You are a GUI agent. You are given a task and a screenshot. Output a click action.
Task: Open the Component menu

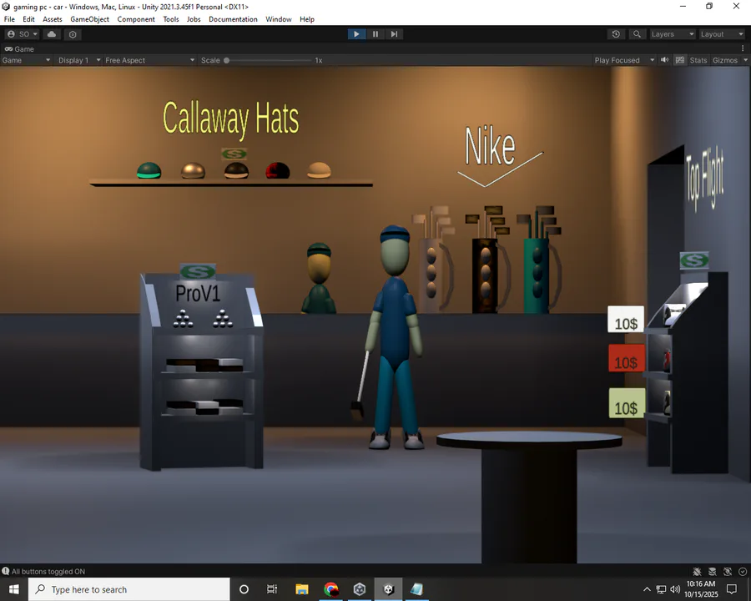[x=136, y=19]
